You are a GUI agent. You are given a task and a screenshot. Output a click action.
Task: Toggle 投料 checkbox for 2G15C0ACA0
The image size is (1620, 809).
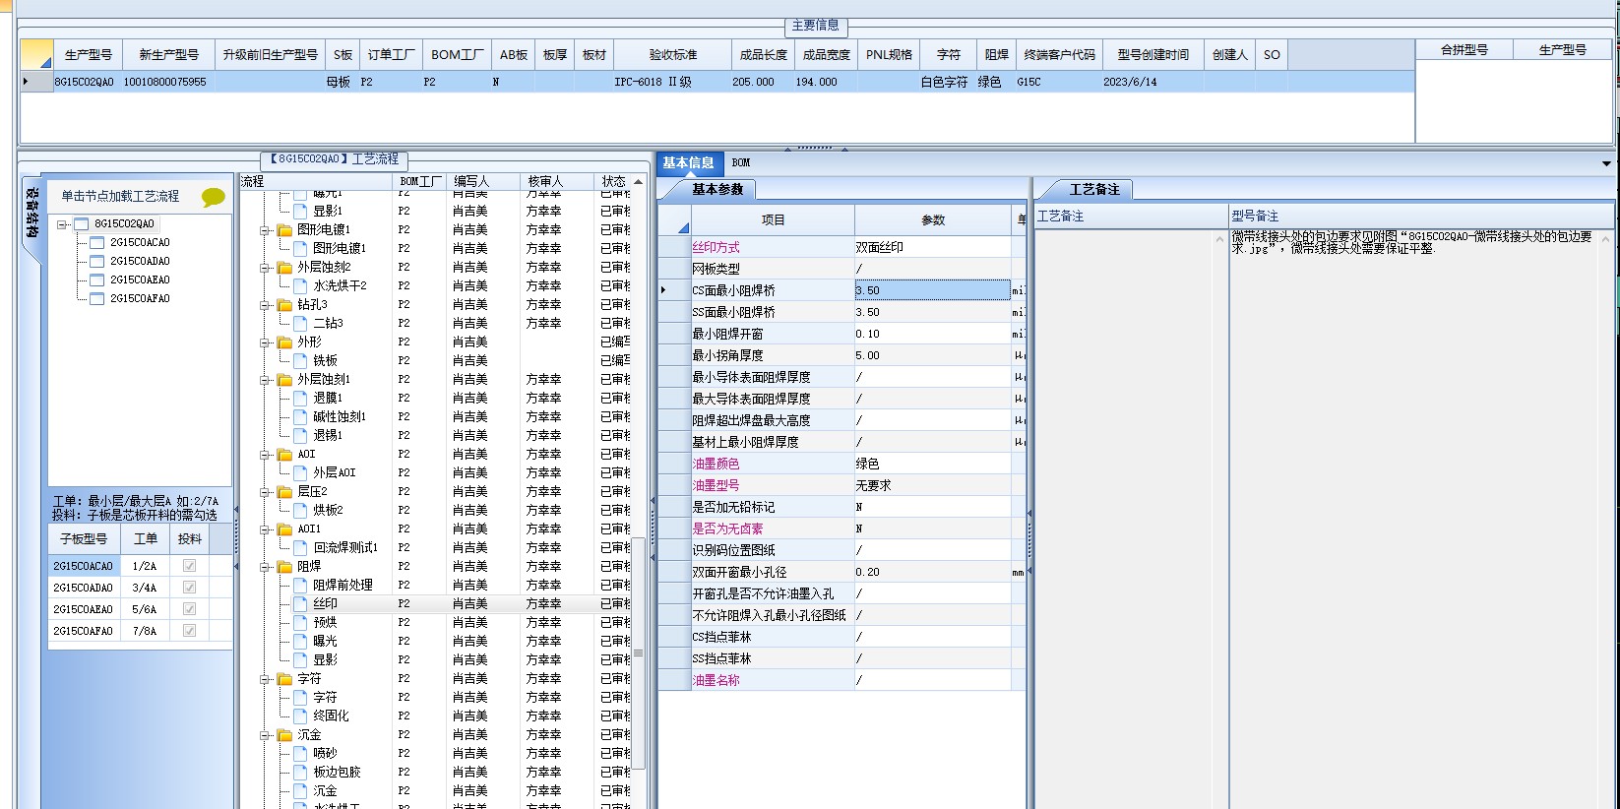click(189, 566)
